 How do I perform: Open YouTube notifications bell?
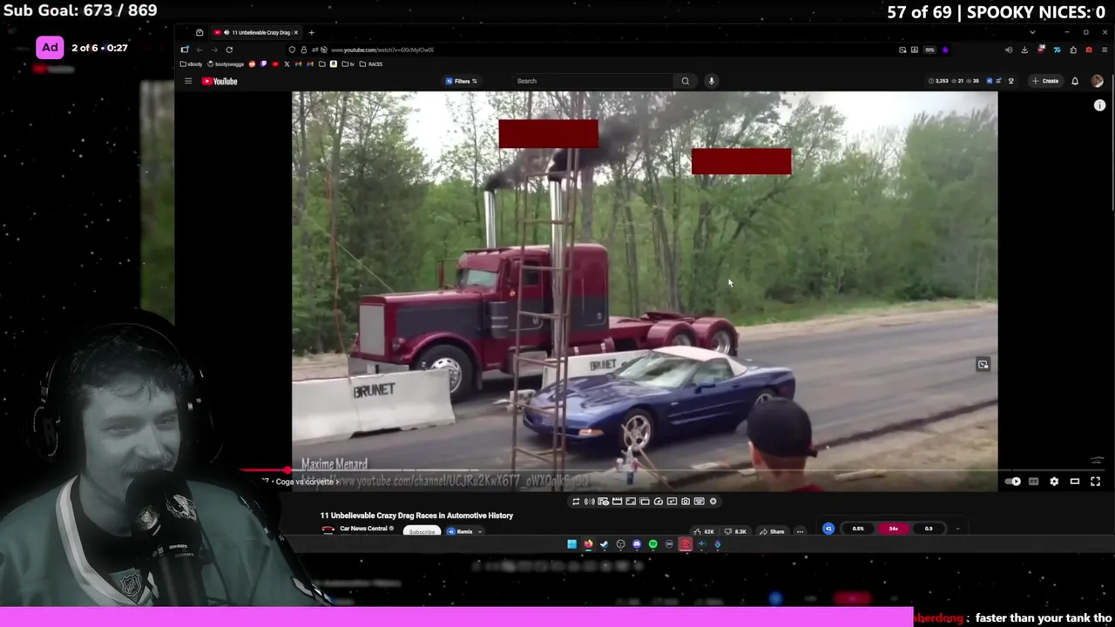[1075, 81]
